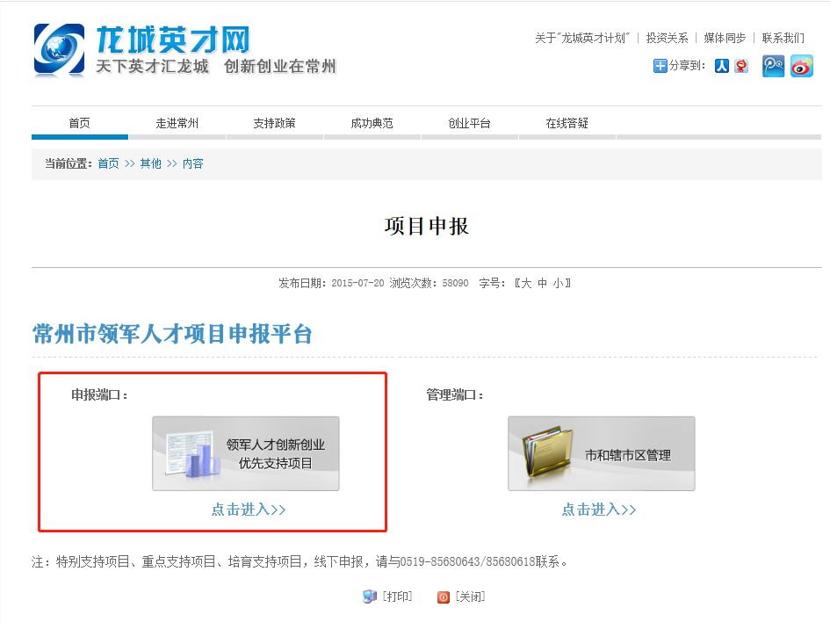Open the 支持政策 menu item
This screenshot has width=830, height=622.
(x=277, y=123)
